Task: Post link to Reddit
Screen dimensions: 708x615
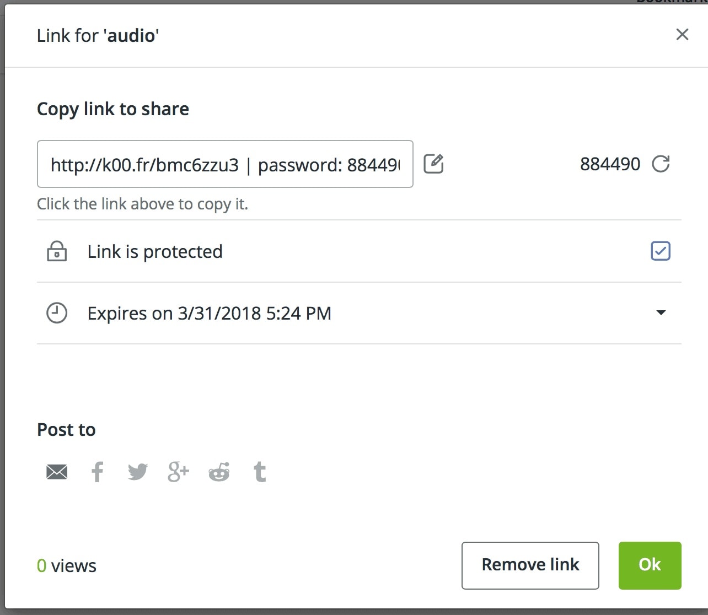Action: point(219,472)
